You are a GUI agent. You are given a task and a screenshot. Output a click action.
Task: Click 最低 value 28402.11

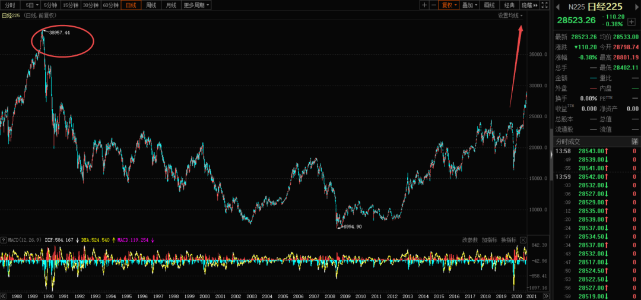point(626,68)
